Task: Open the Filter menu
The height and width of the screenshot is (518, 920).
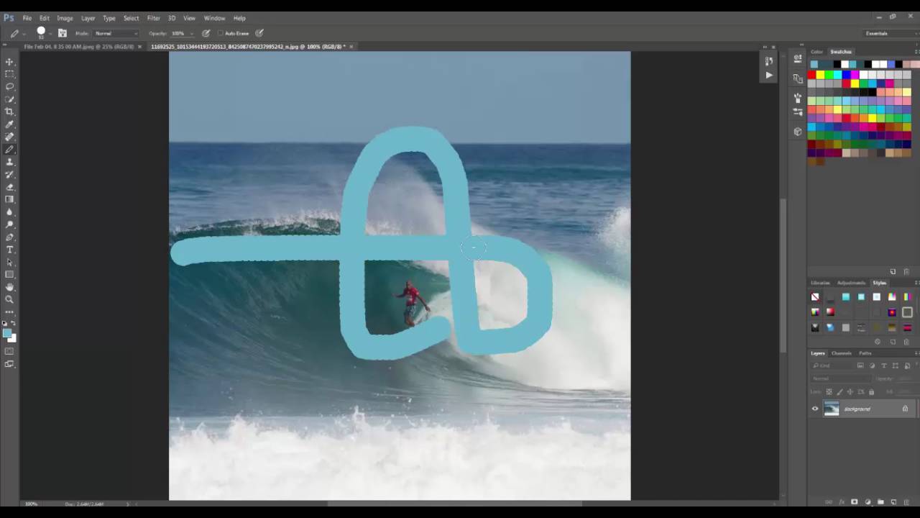Action: click(153, 18)
